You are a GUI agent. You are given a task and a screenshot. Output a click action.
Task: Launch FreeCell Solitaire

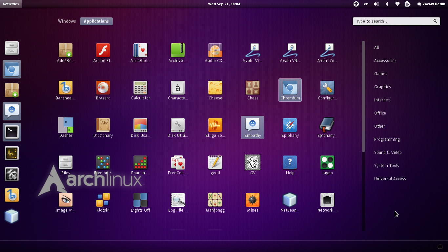[178, 165]
